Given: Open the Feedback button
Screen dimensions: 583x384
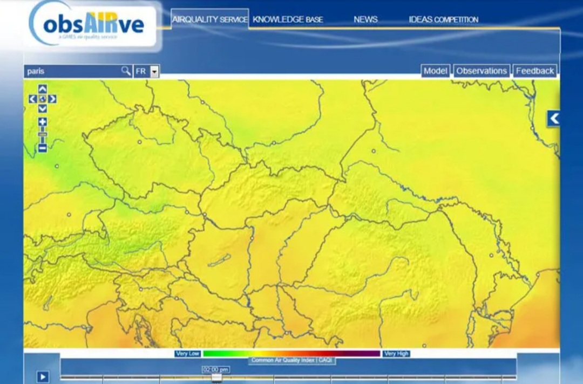Looking at the screenshot, I should click(x=534, y=71).
